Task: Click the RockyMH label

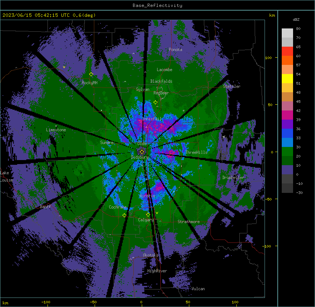Action: click(x=90, y=82)
